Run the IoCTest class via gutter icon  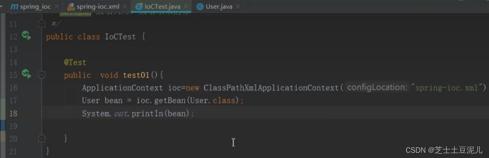pos(26,36)
